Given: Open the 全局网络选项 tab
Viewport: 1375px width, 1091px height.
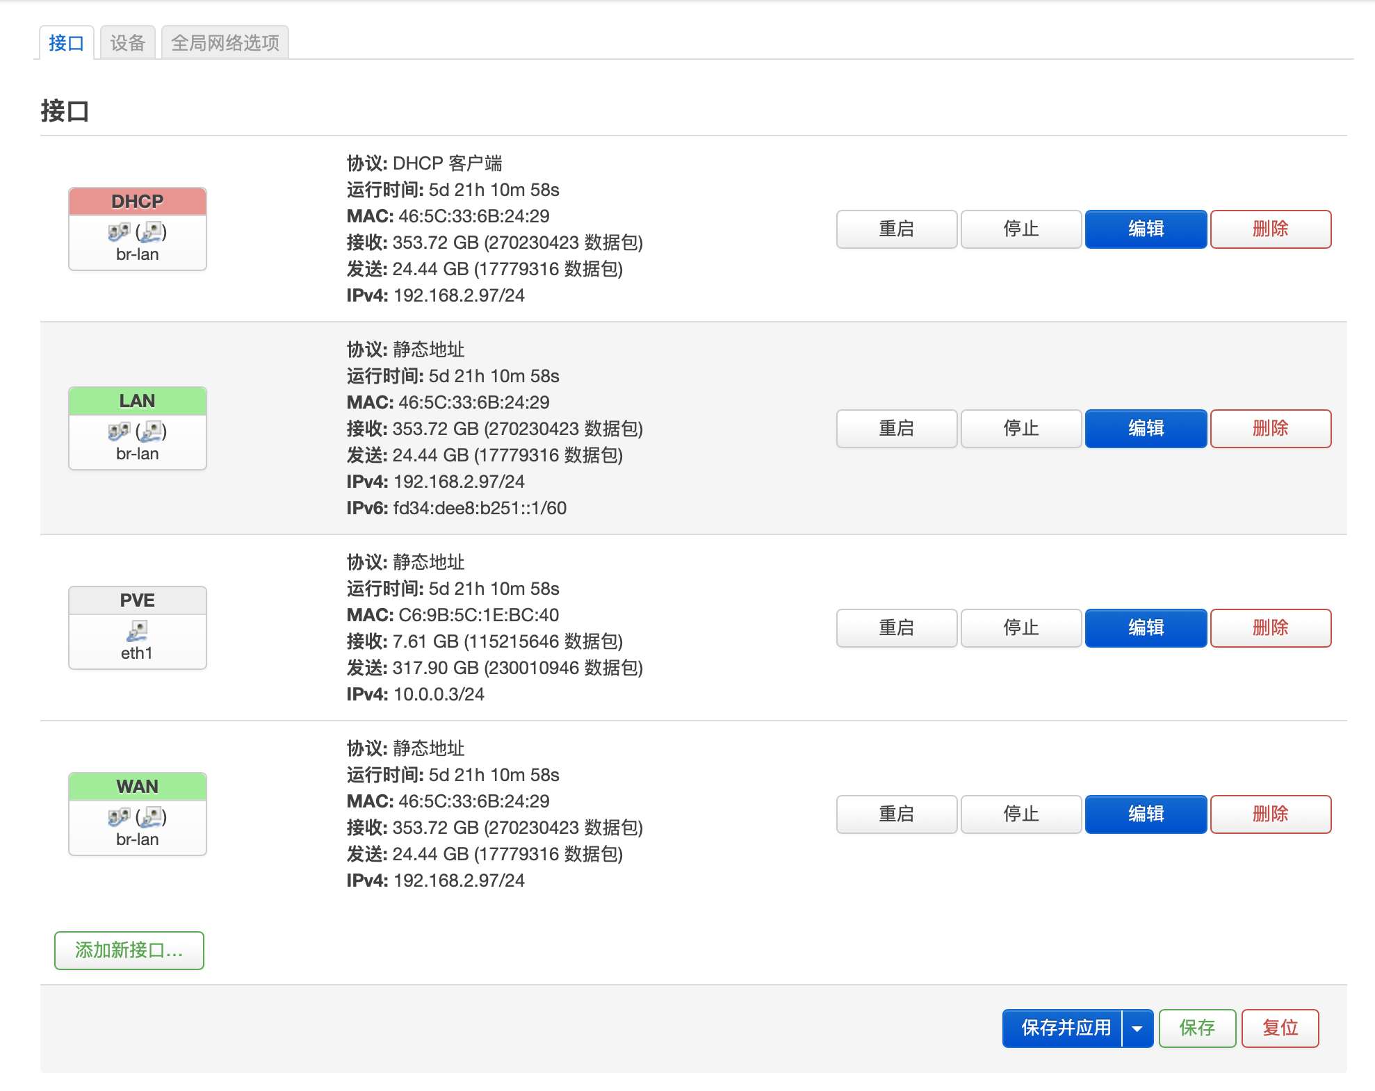Looking at the screenshot, I should click(225, 43).
